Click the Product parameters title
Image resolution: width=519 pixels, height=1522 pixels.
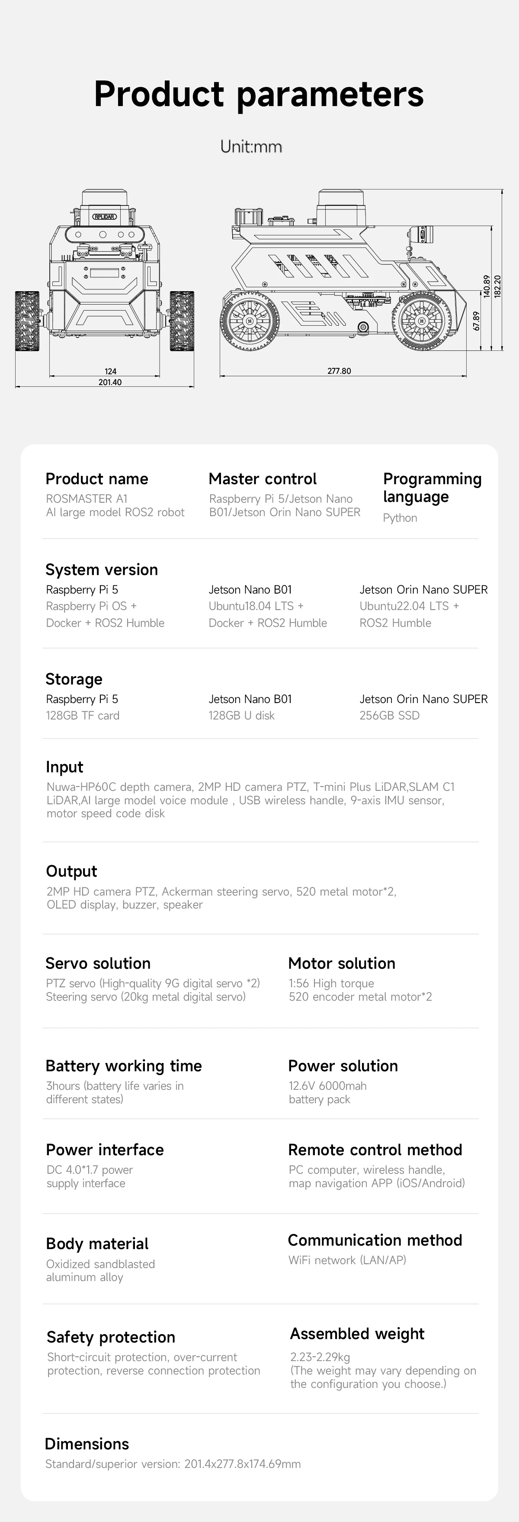(x=259, y=93)
